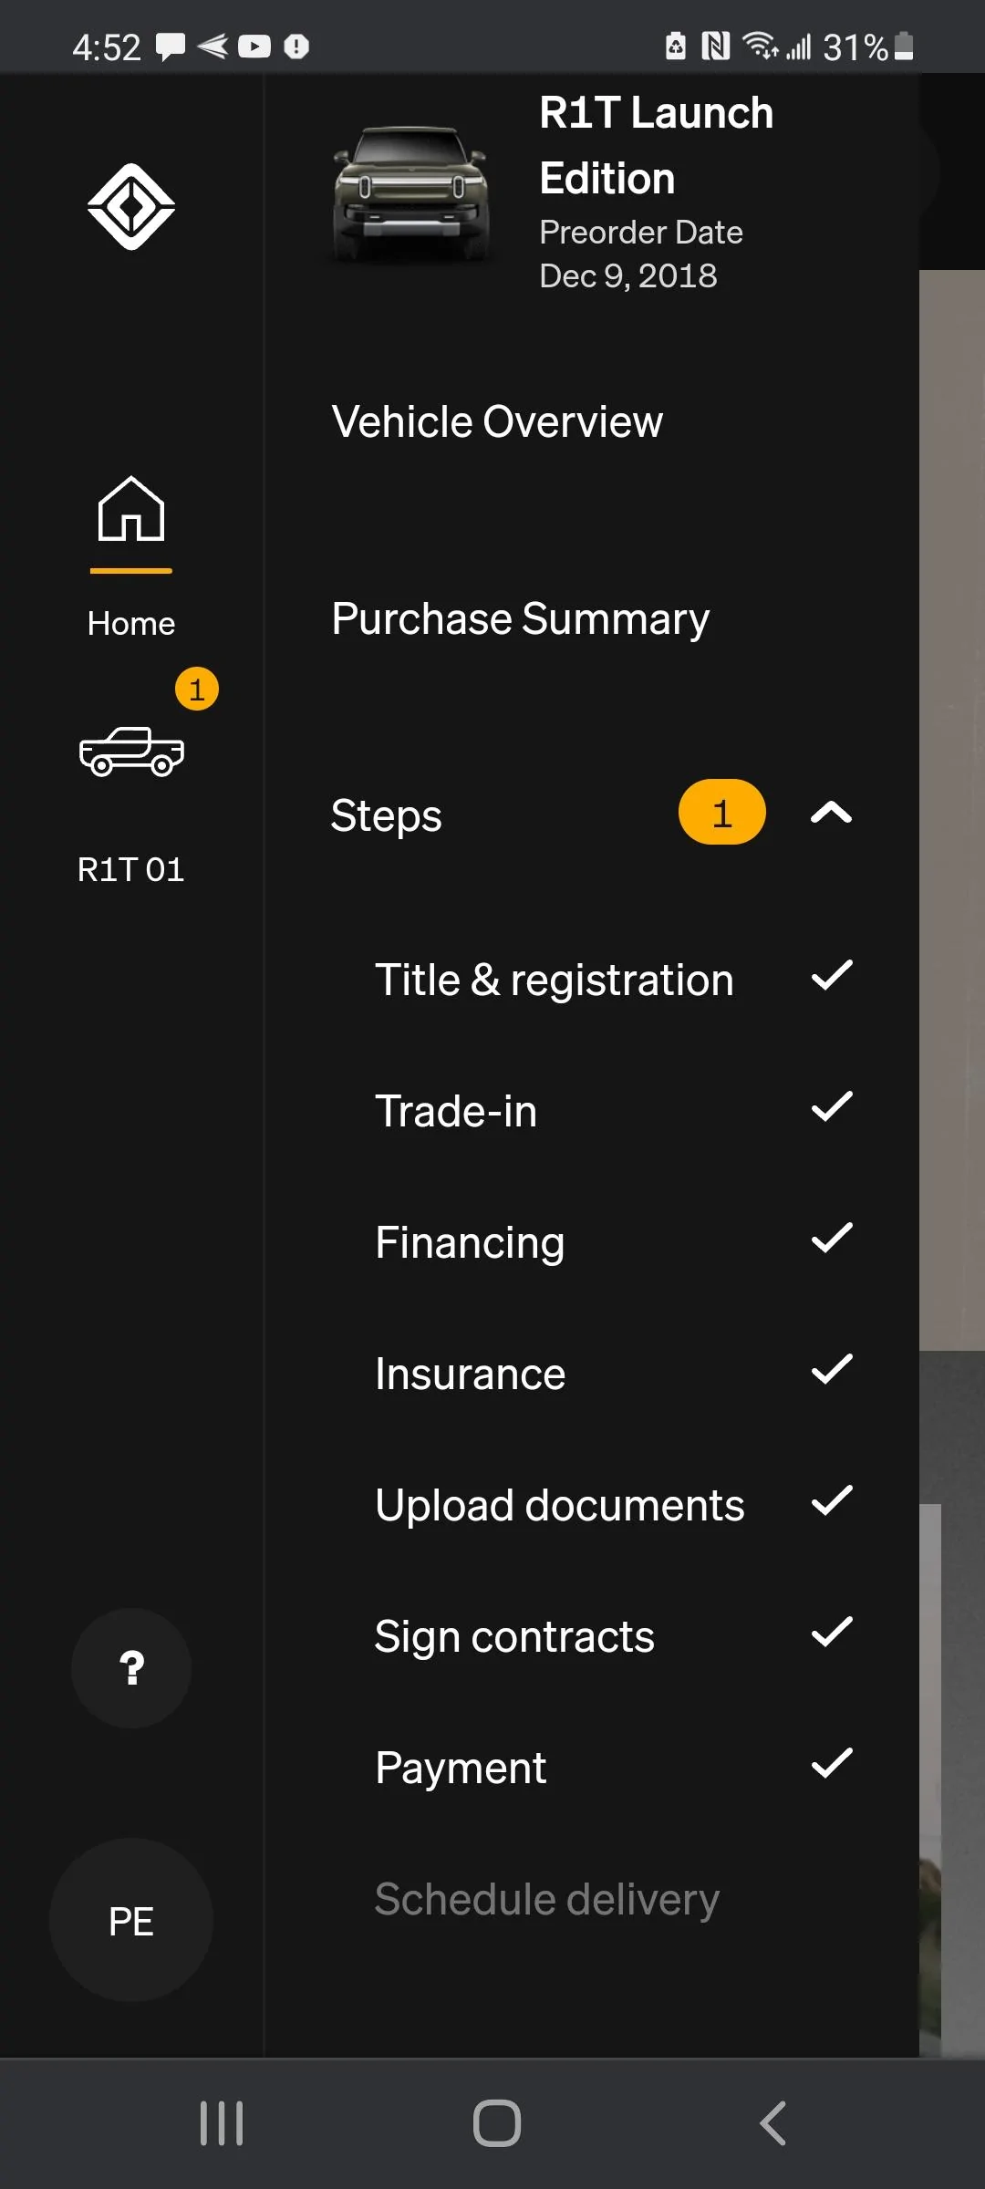The height and width of the screenshot is (2189, 985).
Task: Tap the message notification status icon
Action: coord(171,47)
